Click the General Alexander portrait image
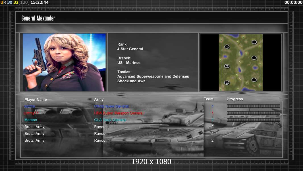Image resolution: width=303 pixels, height=171 pixels. pos(64,62)
